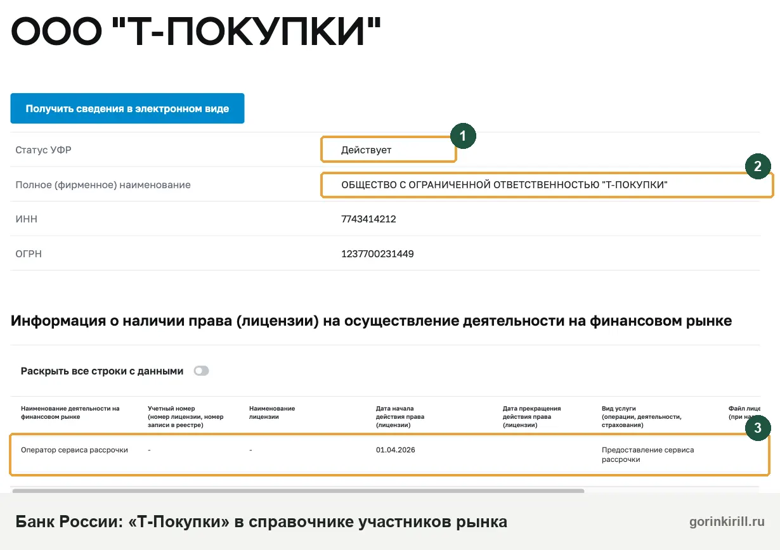
Task: Select the OGRN value 1237700231449
Action: pos(377,254)
